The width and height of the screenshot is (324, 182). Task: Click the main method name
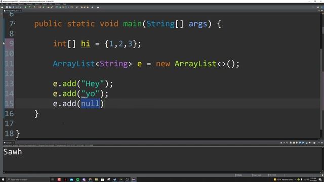[132, 24]
